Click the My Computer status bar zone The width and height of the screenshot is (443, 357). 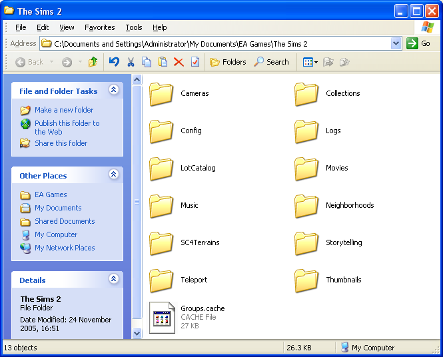[367, 348]
